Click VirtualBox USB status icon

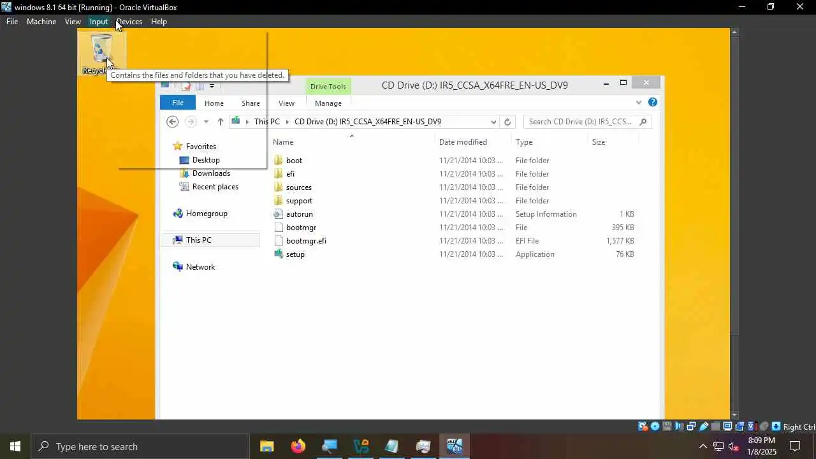coord(704,426)
